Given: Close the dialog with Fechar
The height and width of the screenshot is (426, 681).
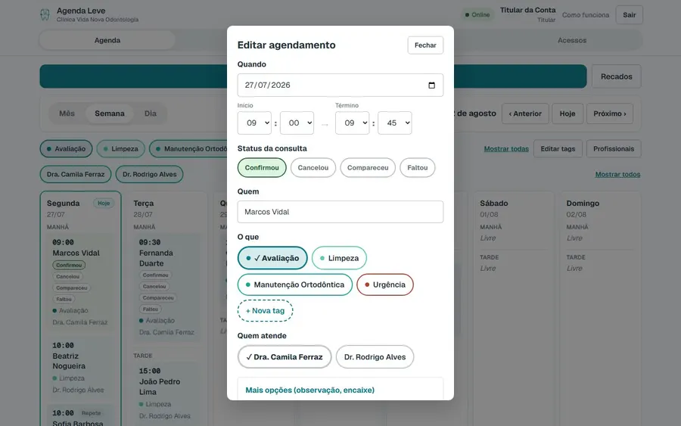Looking at the screenshot, I should 425,45.
